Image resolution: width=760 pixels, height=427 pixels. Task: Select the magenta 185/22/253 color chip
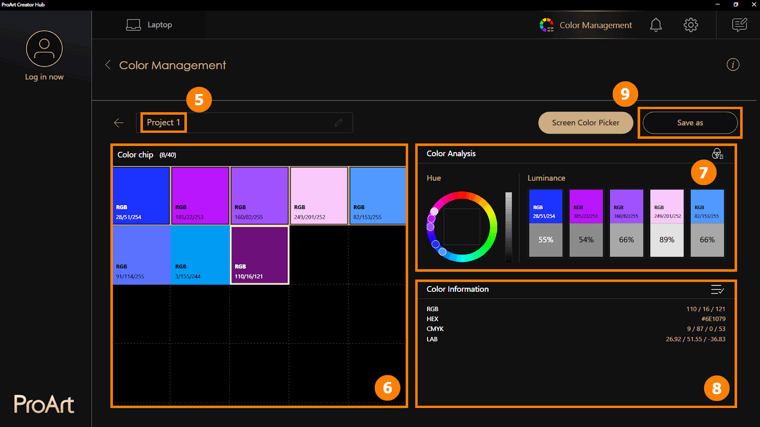point(200,195)
